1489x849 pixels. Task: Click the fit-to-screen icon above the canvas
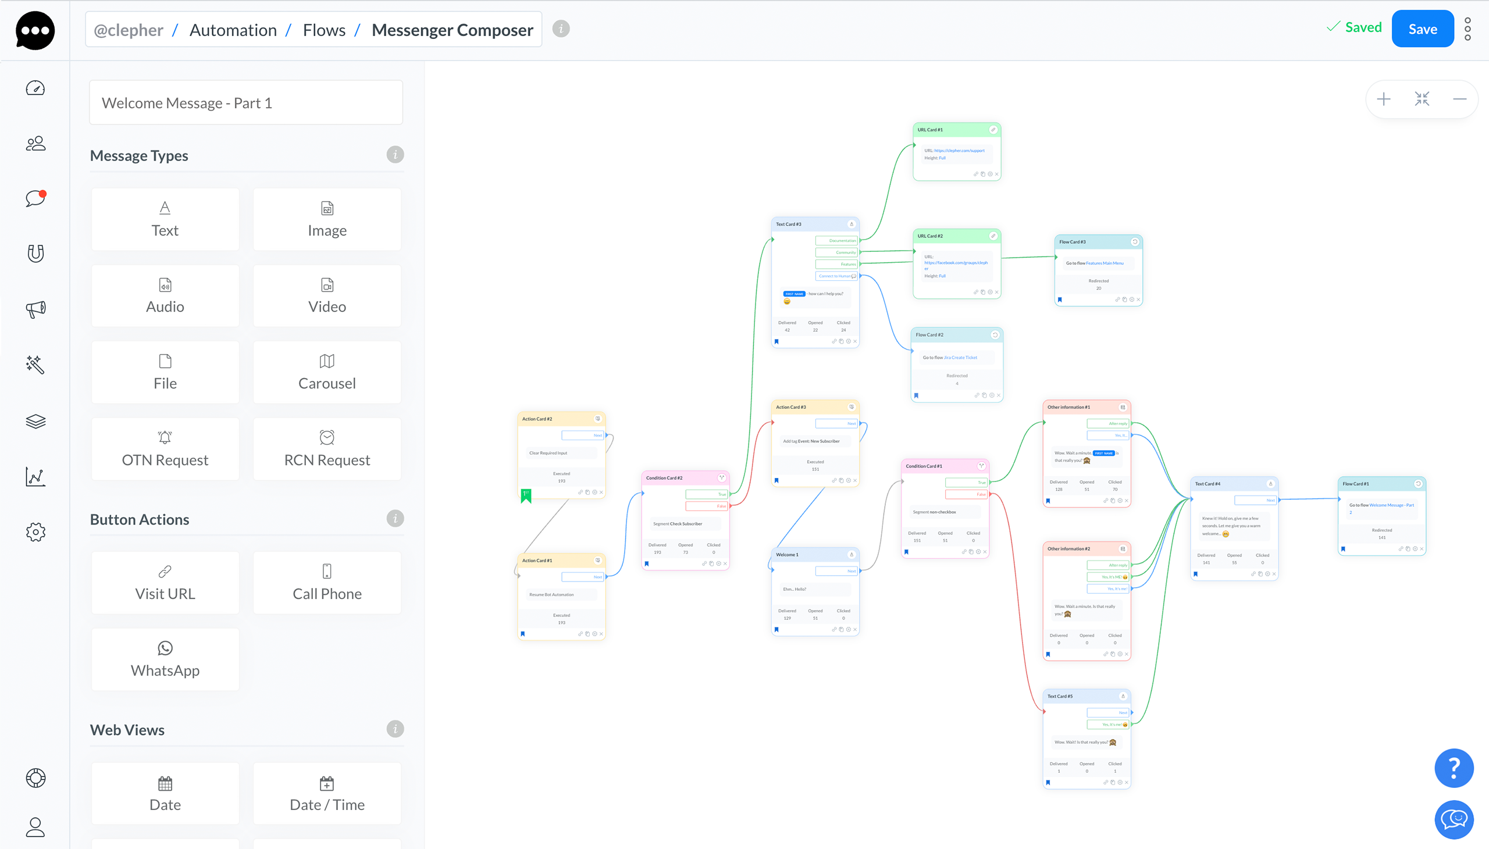(x=1422, y=99)
